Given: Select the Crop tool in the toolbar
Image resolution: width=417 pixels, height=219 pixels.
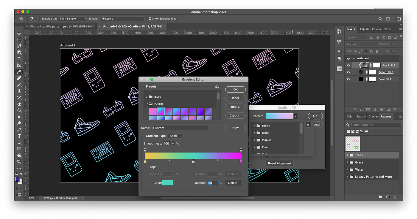Looking at the screenshot, I should (x=19, y=59).
